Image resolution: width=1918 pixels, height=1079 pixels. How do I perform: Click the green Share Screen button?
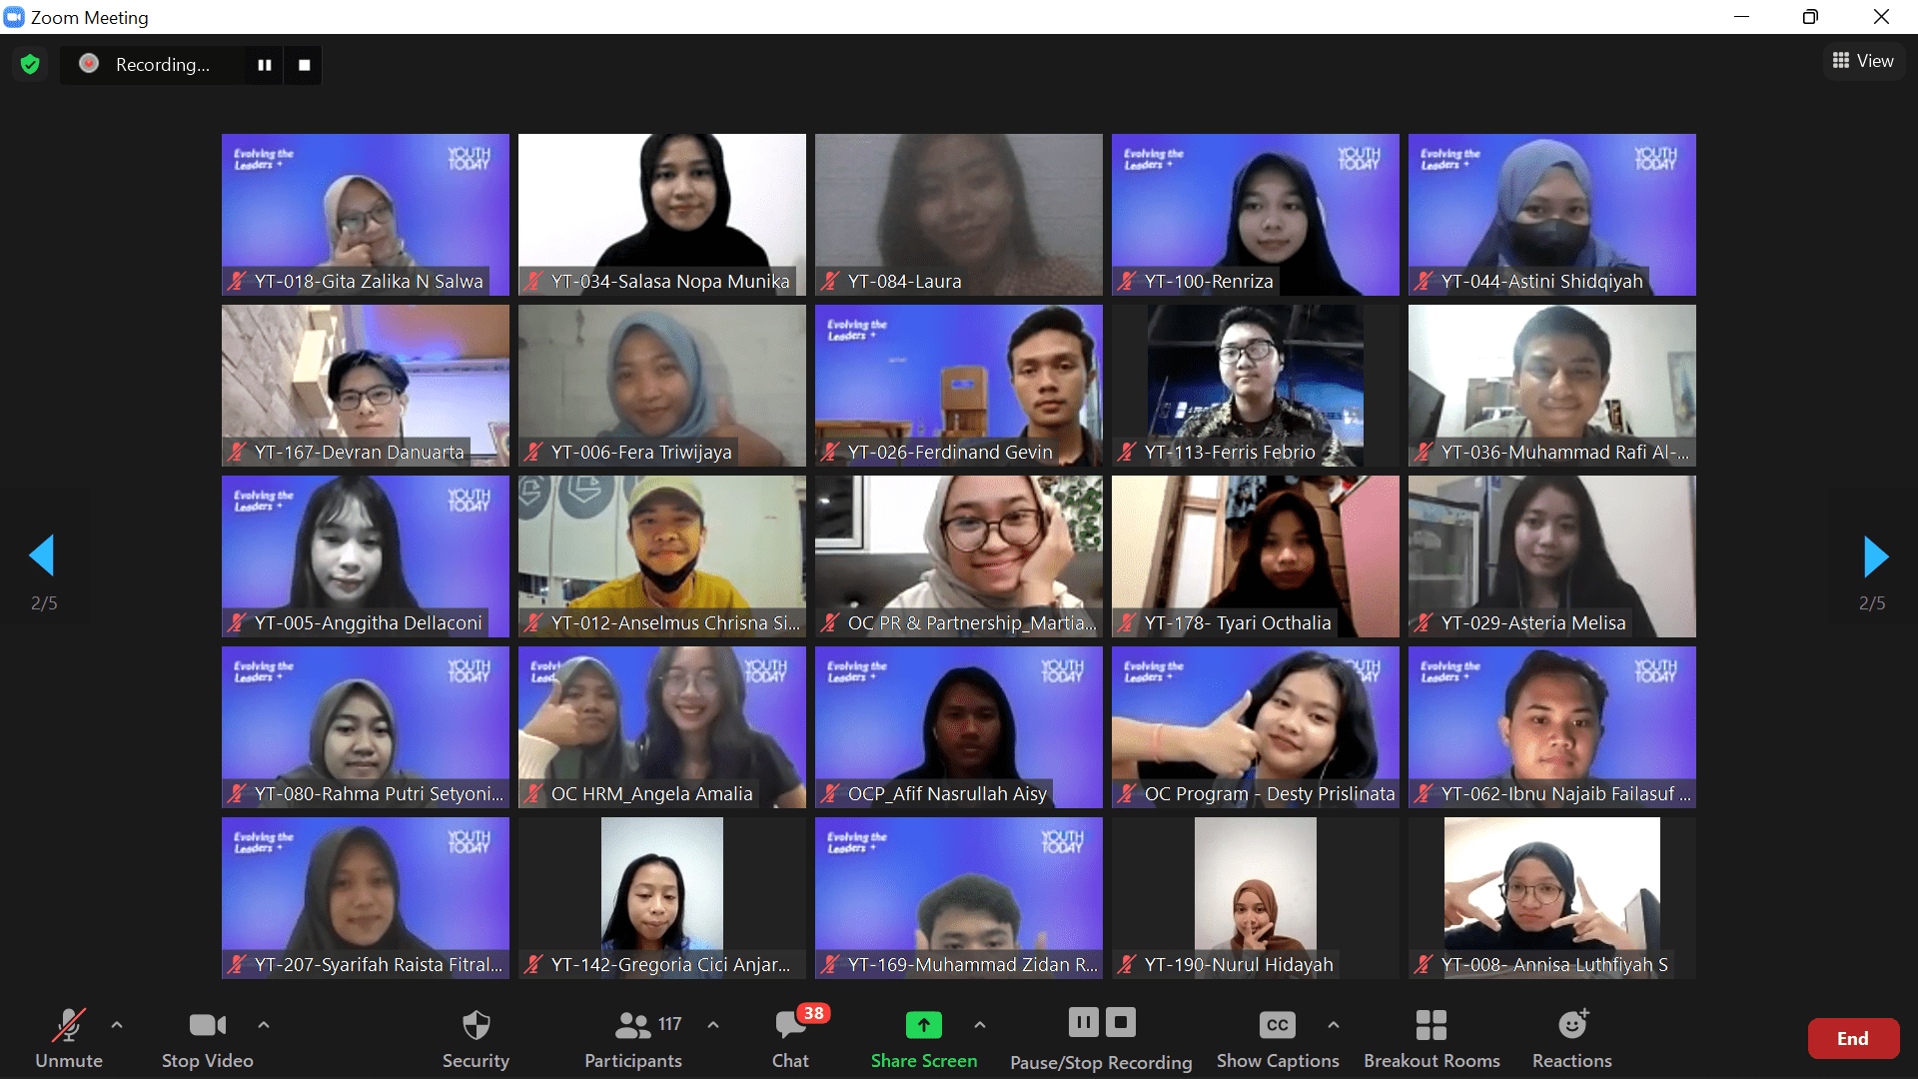pos(923,1037)
